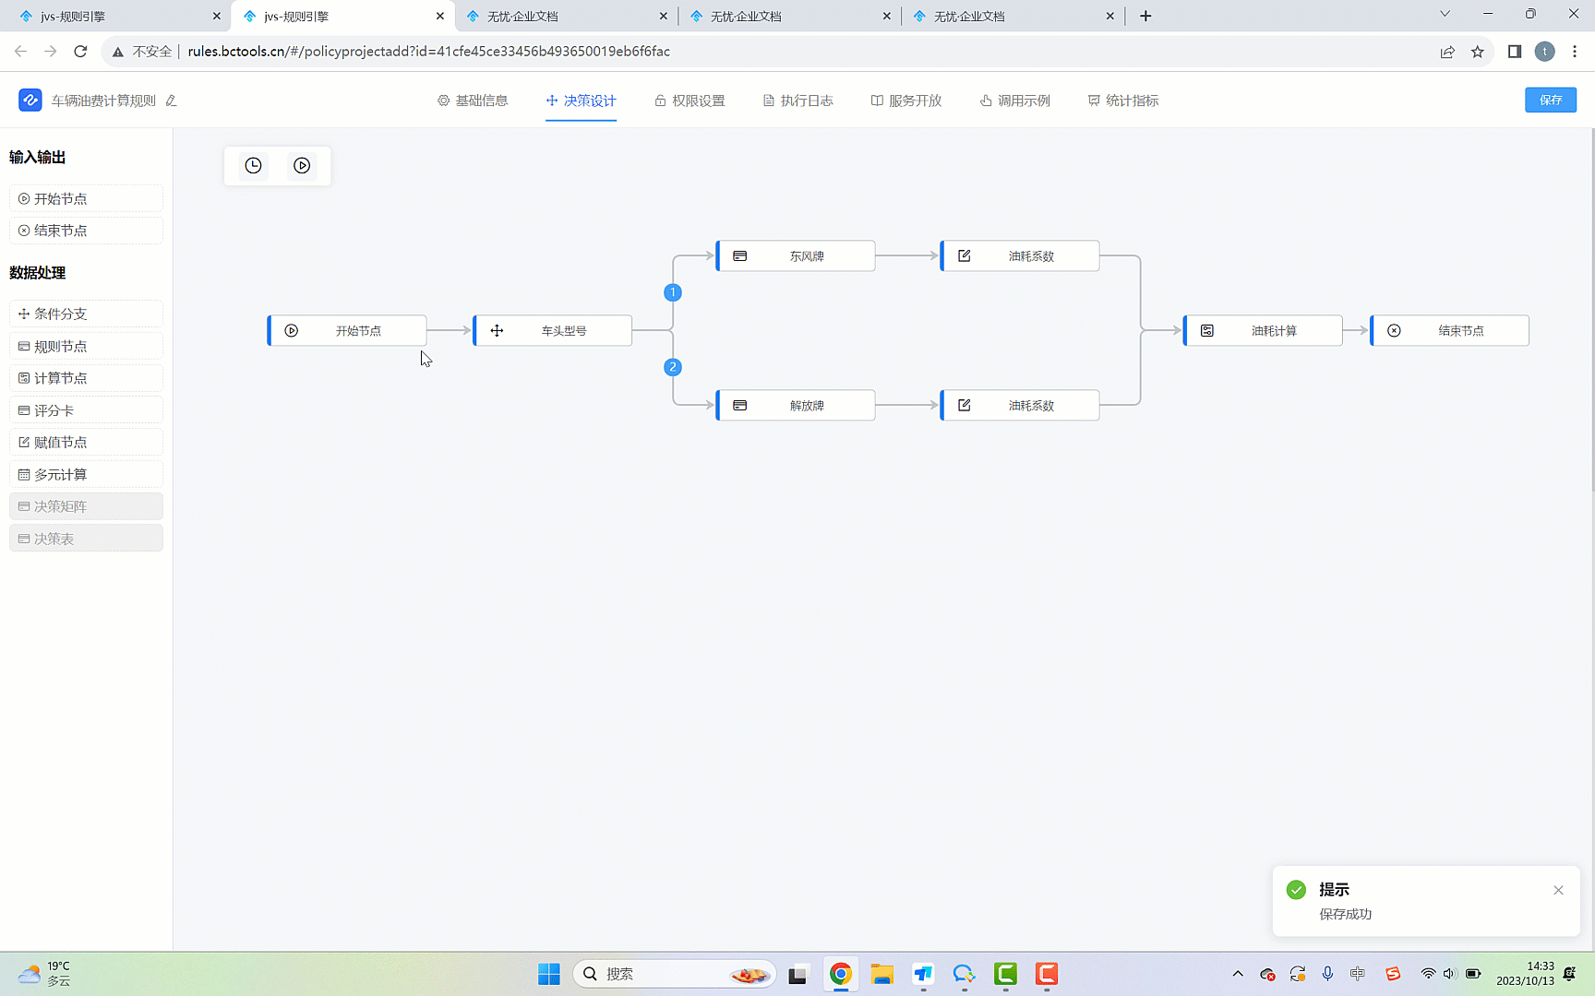
Task: Click the 保存 button
Action: point(1551,100)
